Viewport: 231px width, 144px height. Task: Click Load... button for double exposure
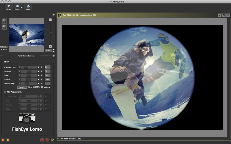[x=22, y=87]
